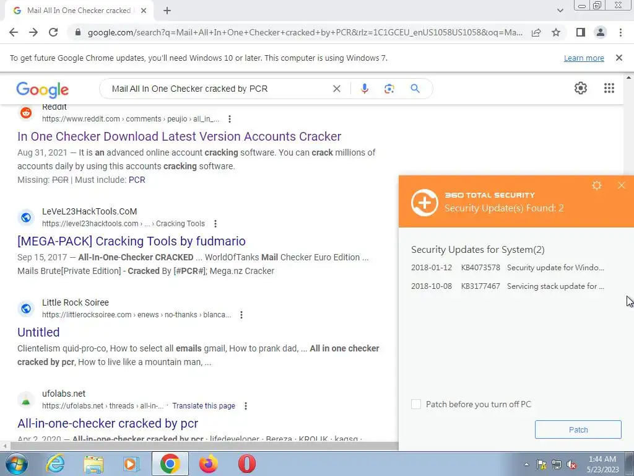Screen dimensions: 634x476
Task: Select the Mail All In One Checker tab
Action: tap(79, 11)
